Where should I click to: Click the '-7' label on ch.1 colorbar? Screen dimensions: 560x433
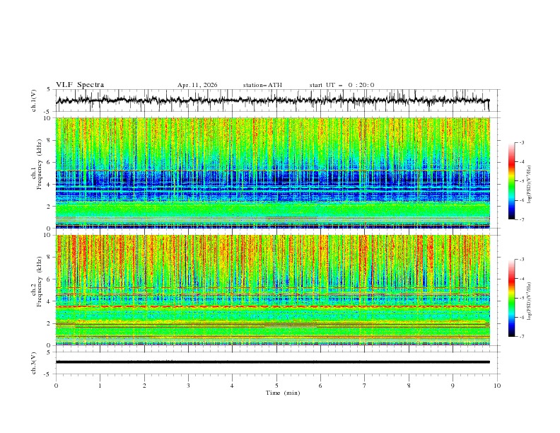click(x=521, y=220)
